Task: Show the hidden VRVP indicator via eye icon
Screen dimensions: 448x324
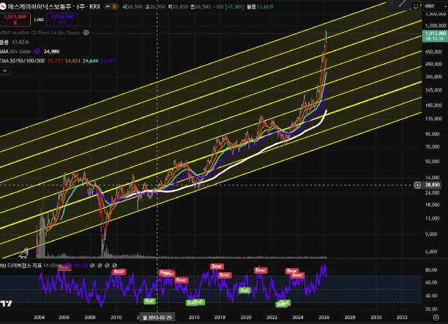Action: click(x=86, y=33)
